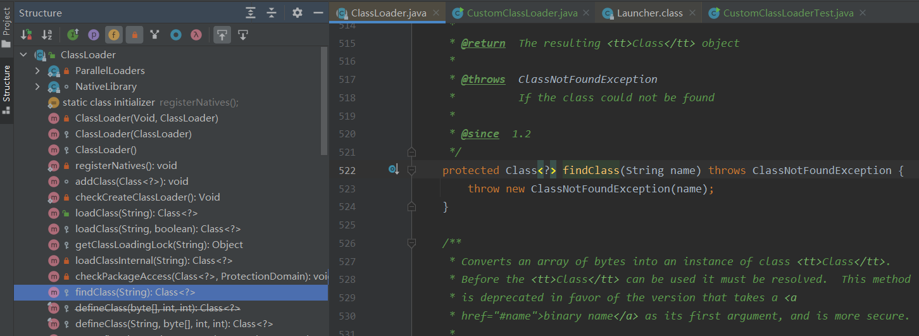Click fold end marker at line 524
Image resolution: width=919 pixels, height=336 pixels.
pyautogui.click(x=412, y=206)
